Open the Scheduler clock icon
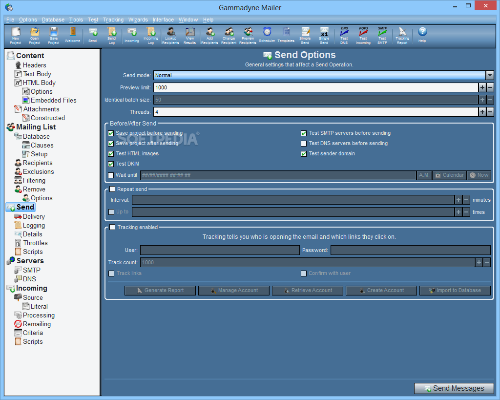Viewport: 500px width, 400px height. [x=267, y=36]
